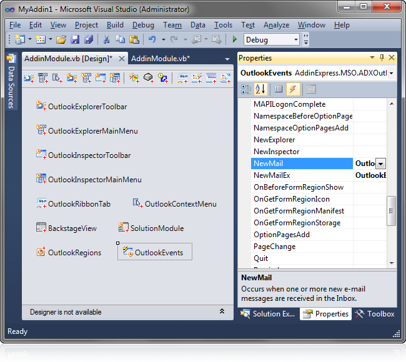Image resolution: width=406 pixels, height=362 pixels.
Task: Open the New Project button dropdown arrow
Action: point(29,39)
